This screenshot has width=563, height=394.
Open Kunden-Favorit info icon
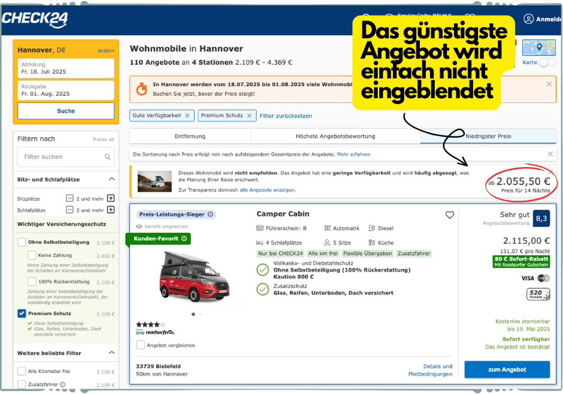184,239
